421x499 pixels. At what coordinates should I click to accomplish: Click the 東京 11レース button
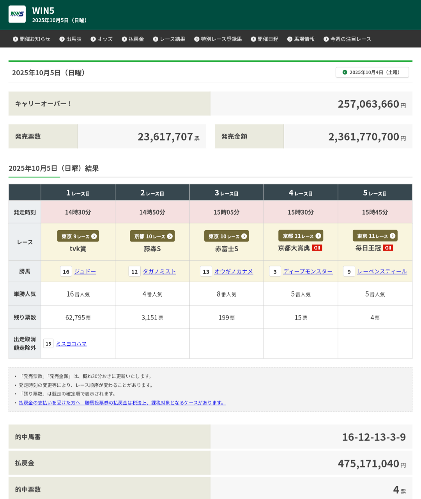pos(375,236)
